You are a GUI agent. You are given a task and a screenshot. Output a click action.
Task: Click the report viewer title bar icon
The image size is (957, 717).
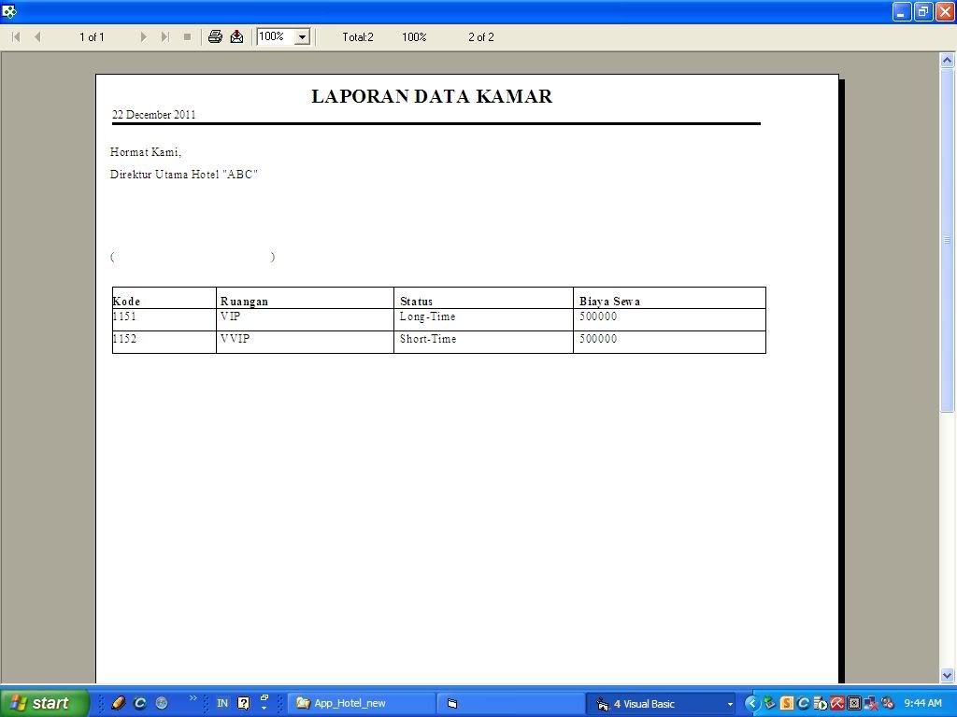[x=9, y=11]
